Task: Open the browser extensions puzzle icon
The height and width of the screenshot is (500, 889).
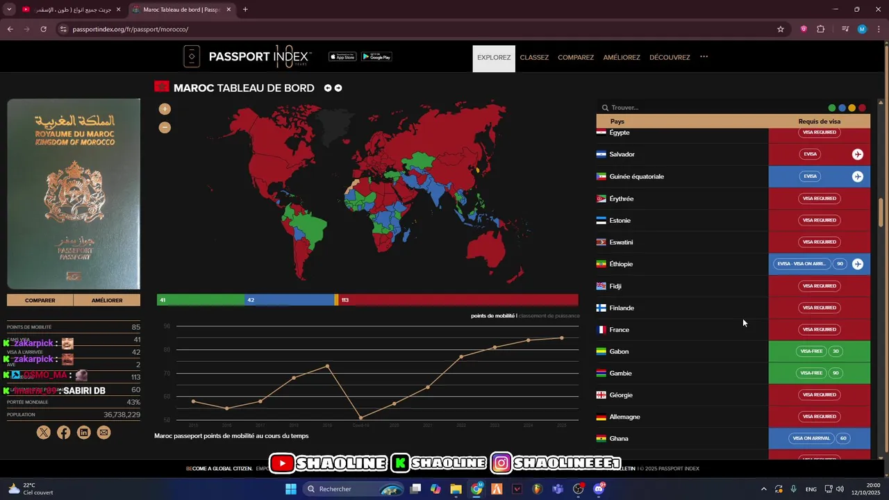Action: pos(821,29)
